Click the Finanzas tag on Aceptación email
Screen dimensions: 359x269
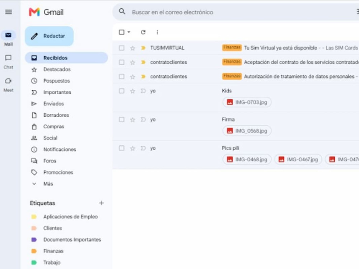[x=232, y=62]
